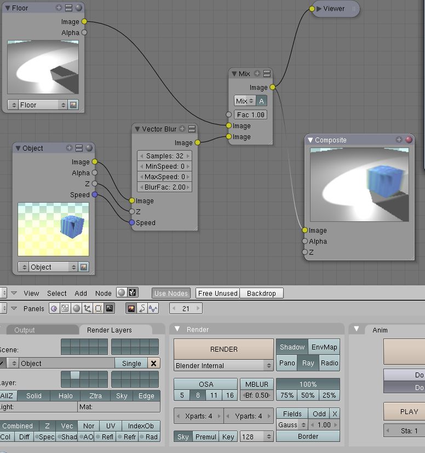Open the Add menu

point(81,293)
